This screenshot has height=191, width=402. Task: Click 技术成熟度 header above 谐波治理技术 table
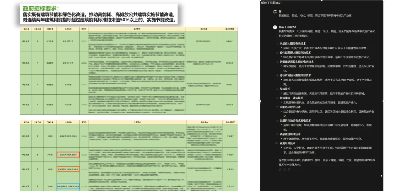230,29
